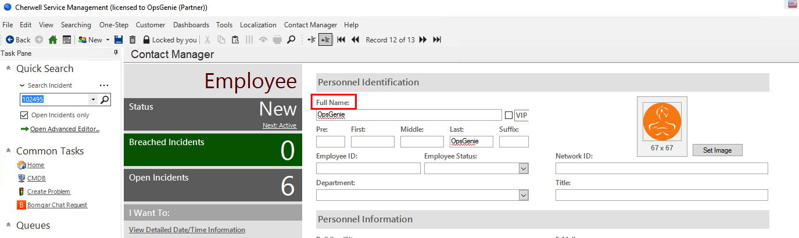Open the Contact Manager menu
Image resolution: width=799 pixels, height=238 pixels.
click(310, 25)
